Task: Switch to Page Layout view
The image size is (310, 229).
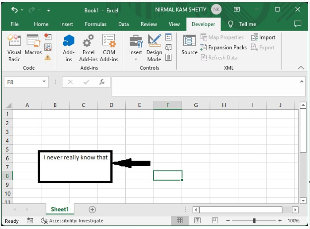Action: point(198,221)
